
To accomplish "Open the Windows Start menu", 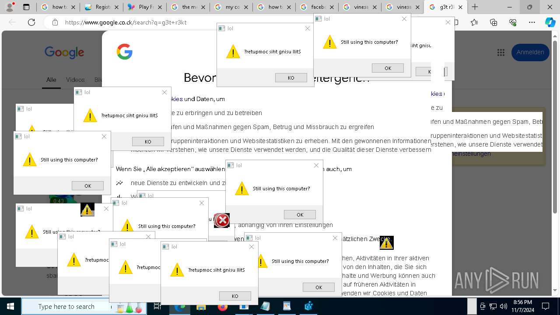I will pyautogui.click(x=10, y=306).
